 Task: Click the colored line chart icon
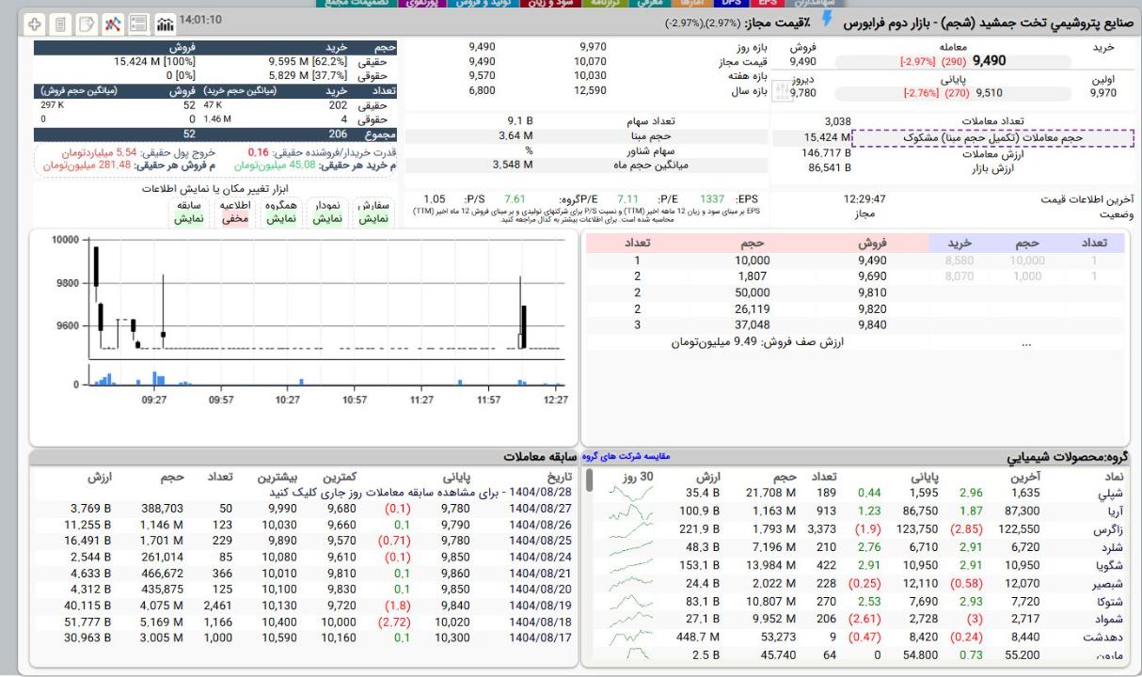tap(113, 22)
